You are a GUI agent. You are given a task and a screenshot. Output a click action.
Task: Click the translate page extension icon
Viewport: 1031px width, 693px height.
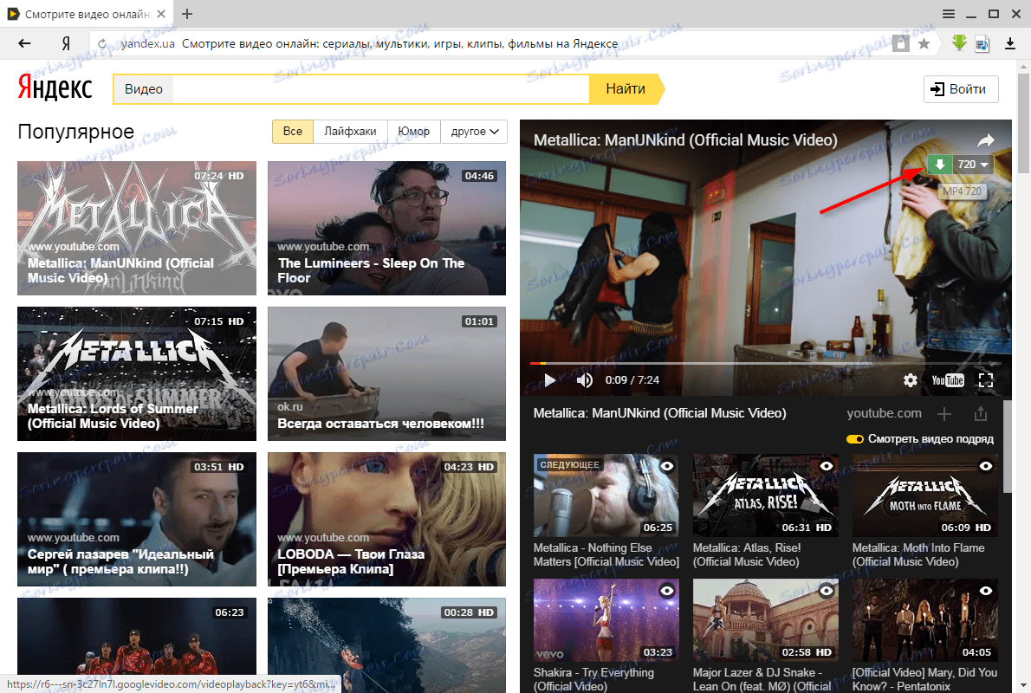[982, 43]
